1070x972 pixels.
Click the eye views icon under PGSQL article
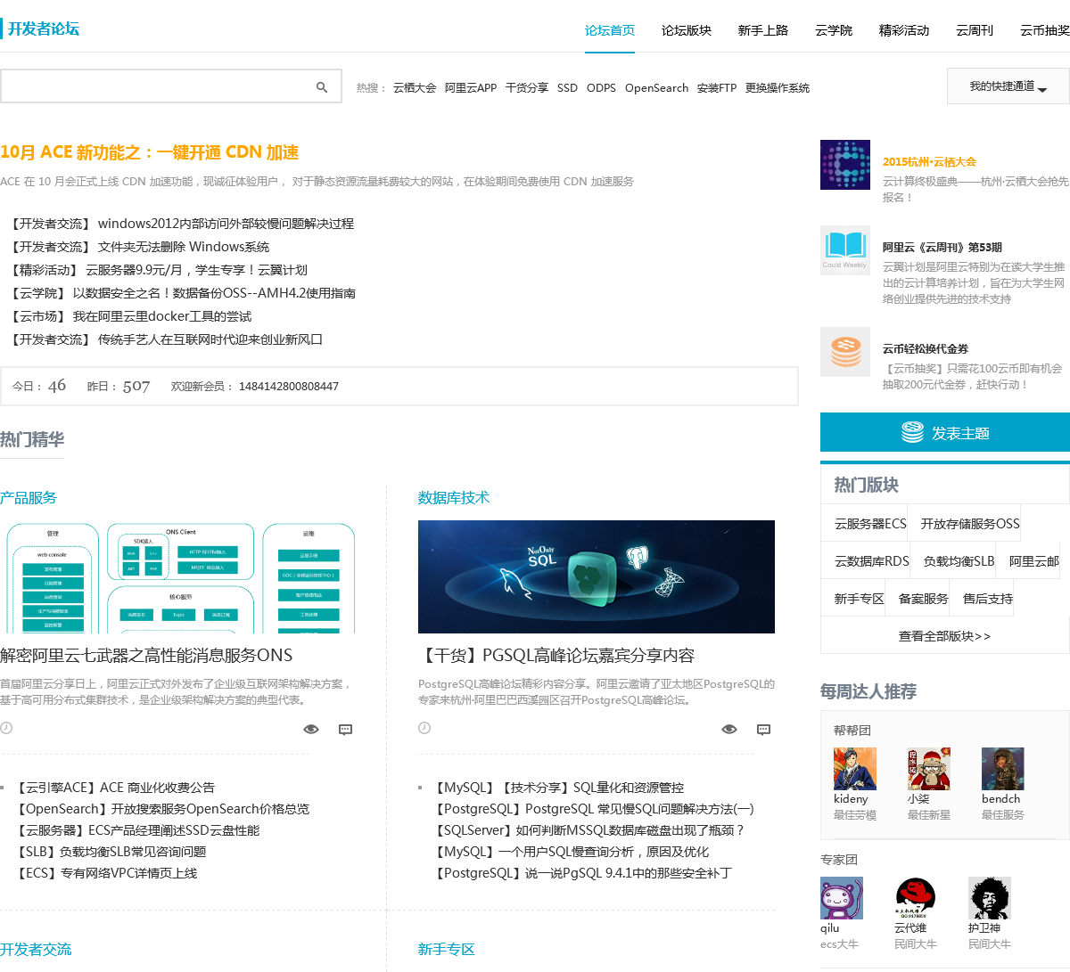[x=729, y=729]
